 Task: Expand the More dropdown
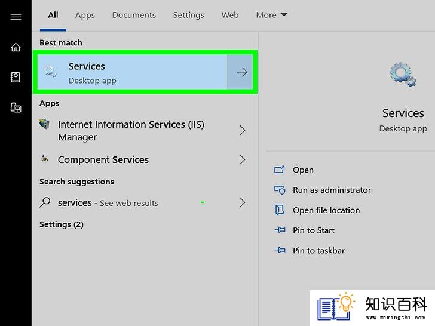click(271, 15)
